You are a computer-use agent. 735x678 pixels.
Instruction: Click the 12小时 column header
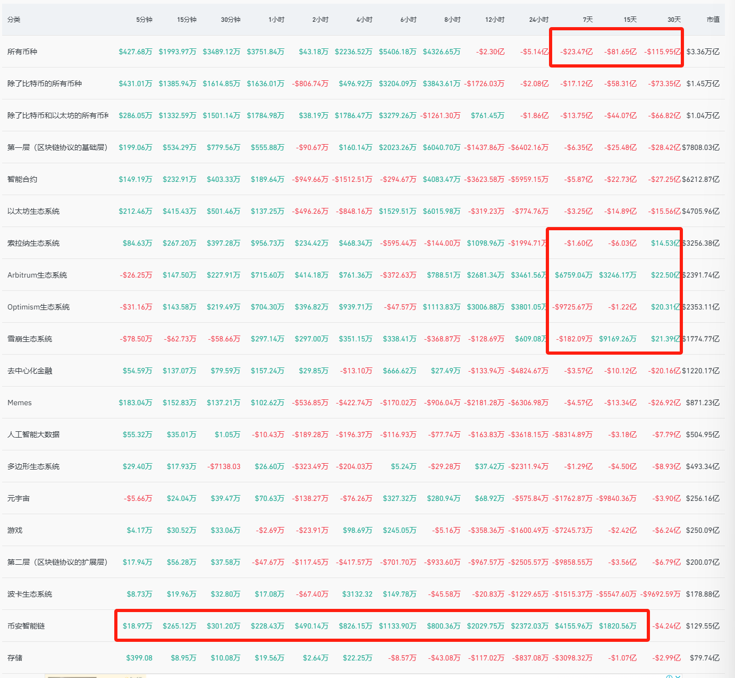click(495, 20)
